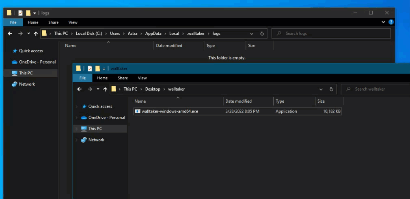Sort by Type column in the logs window
The image size is (410, 199).
211,46
